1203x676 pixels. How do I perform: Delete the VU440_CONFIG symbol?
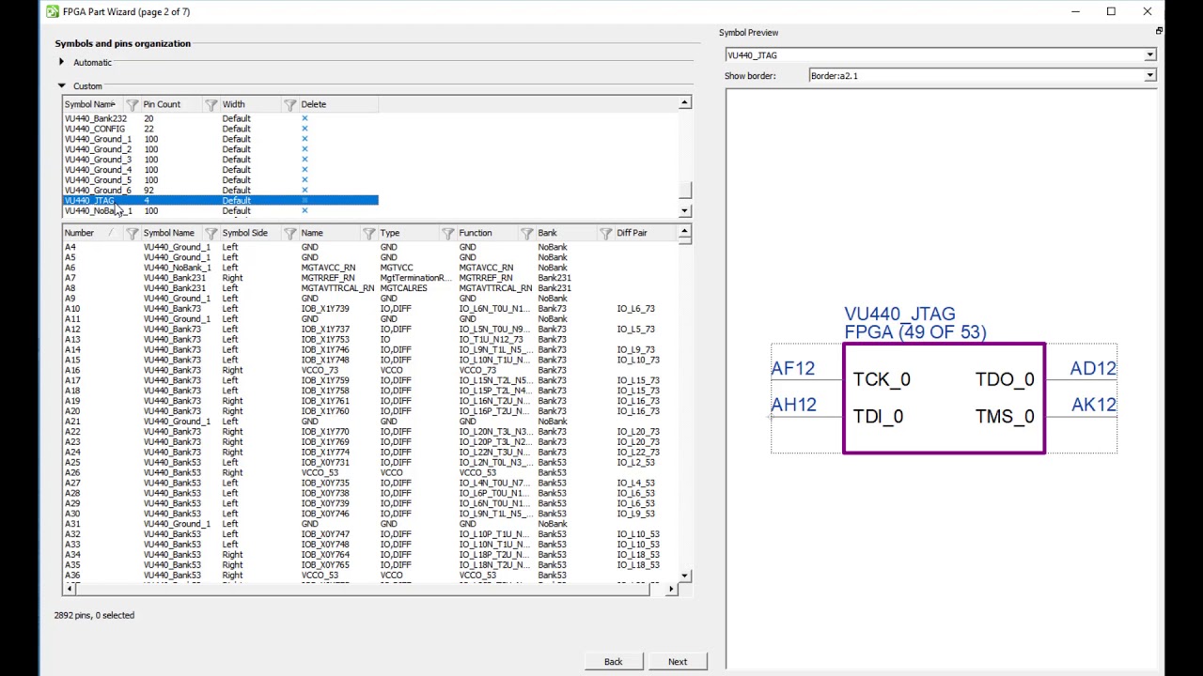pyautogui.click(x=305, y=129)
